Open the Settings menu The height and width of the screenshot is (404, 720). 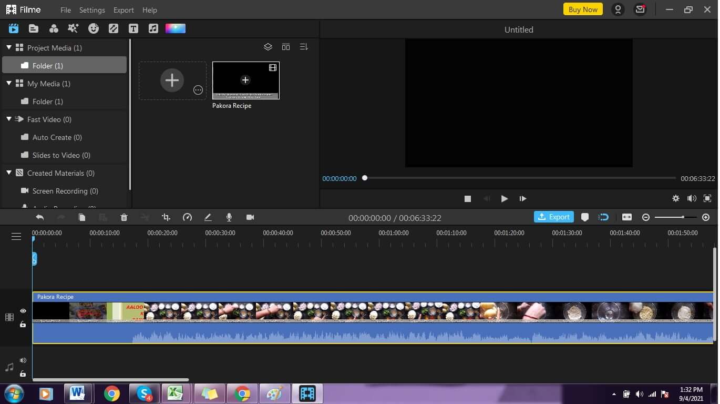(x=92, y=10)
